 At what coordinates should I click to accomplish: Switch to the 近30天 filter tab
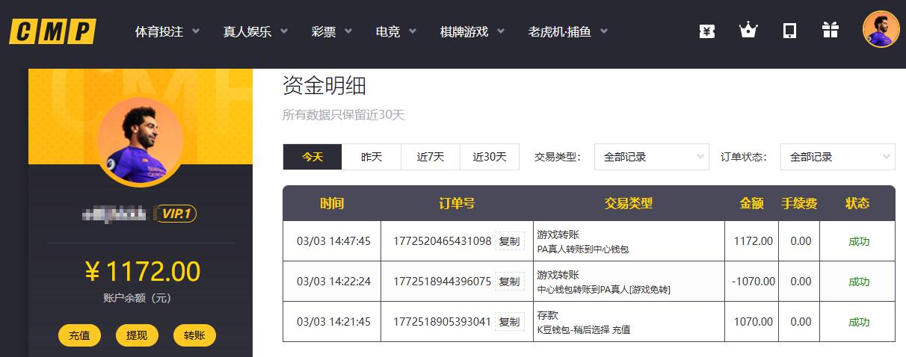(x=490, y=157)
